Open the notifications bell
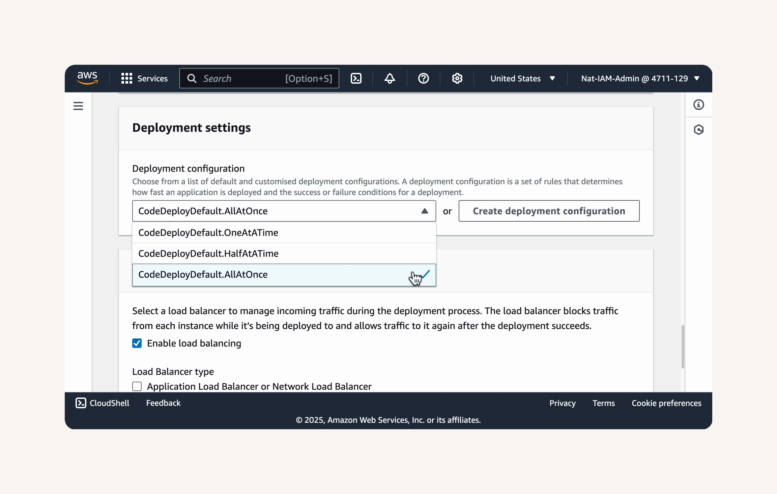This screenshot has width=777, height=494. coord(390,78)
